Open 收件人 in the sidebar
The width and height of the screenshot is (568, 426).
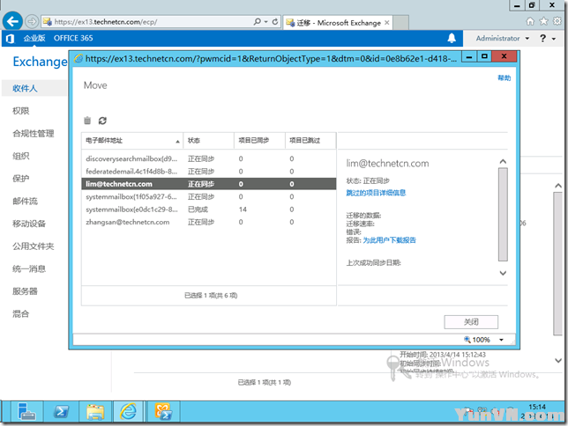[x=34, y=88]
